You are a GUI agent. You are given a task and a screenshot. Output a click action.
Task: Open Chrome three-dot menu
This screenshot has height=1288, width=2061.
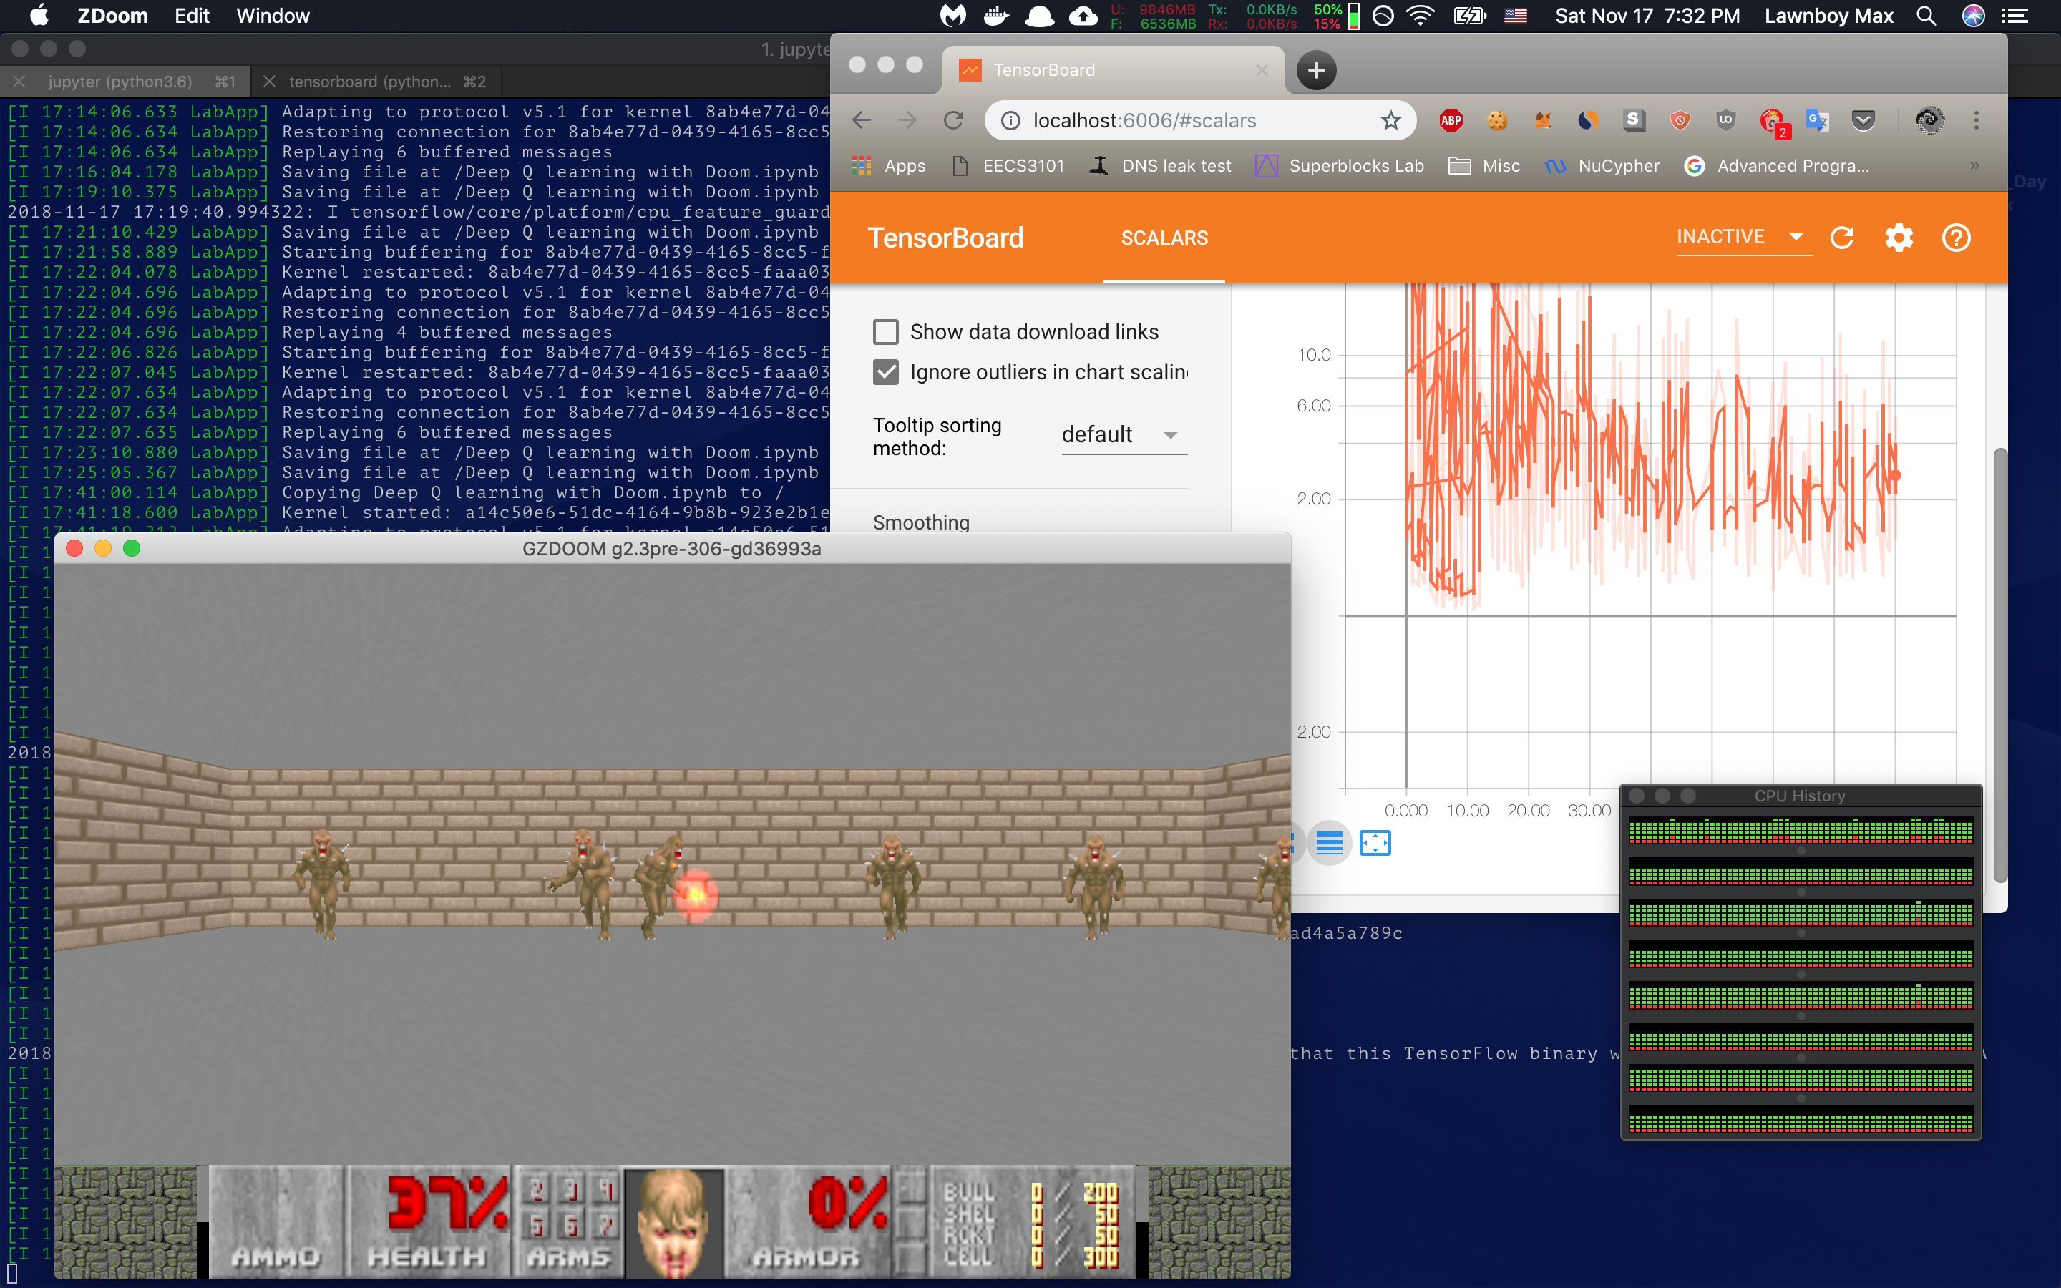point(1976,121)
